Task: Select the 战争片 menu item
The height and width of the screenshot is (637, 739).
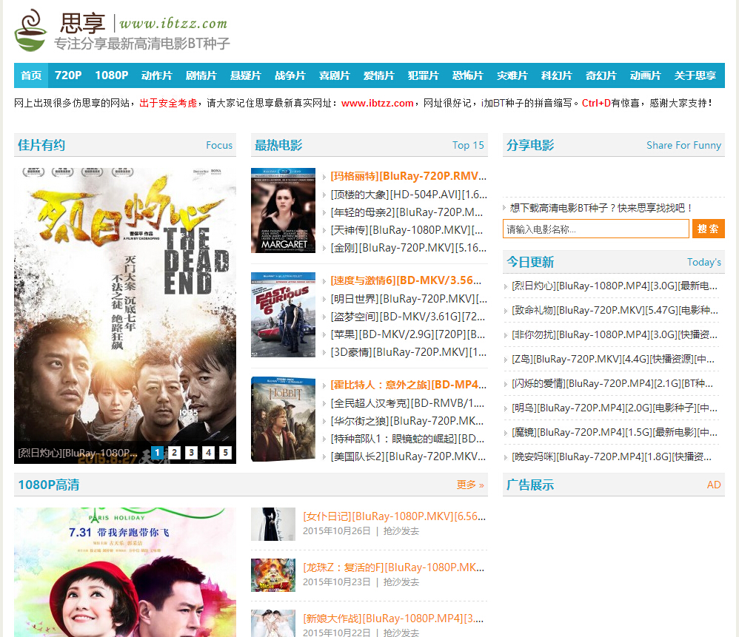Action: pos(290,75)
